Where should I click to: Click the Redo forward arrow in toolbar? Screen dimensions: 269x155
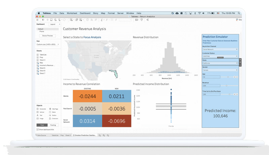(x=47, y=20)
